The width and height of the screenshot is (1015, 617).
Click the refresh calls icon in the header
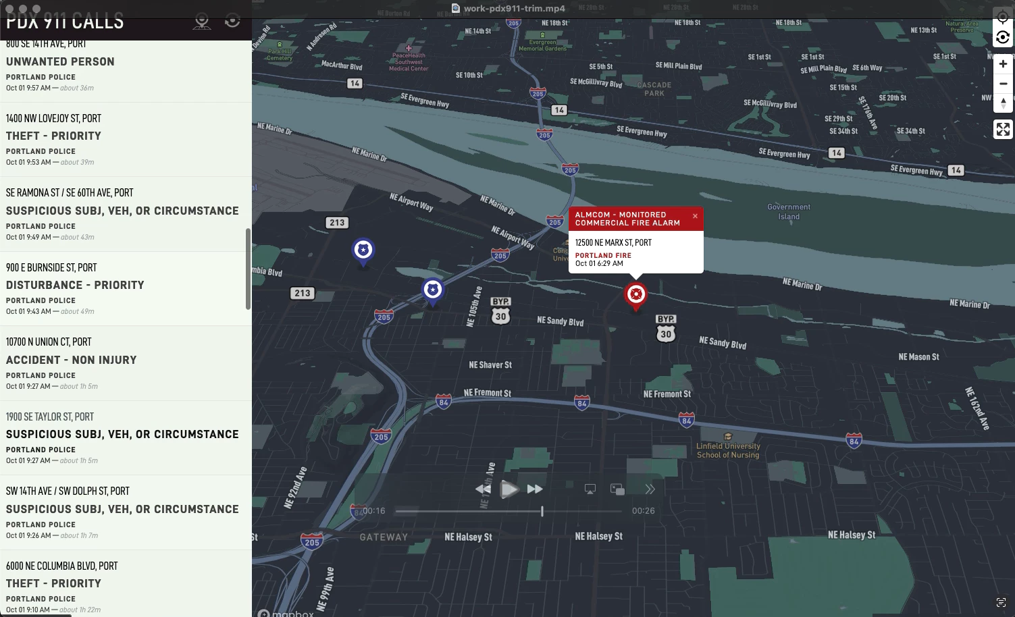[x=232, y=20]
